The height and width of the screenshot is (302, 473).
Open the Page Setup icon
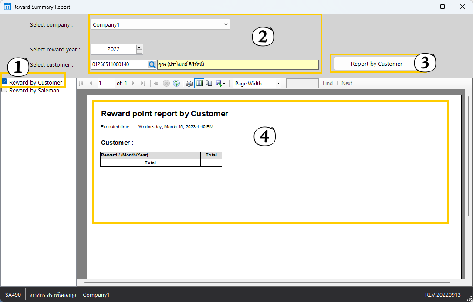point(209,83)
